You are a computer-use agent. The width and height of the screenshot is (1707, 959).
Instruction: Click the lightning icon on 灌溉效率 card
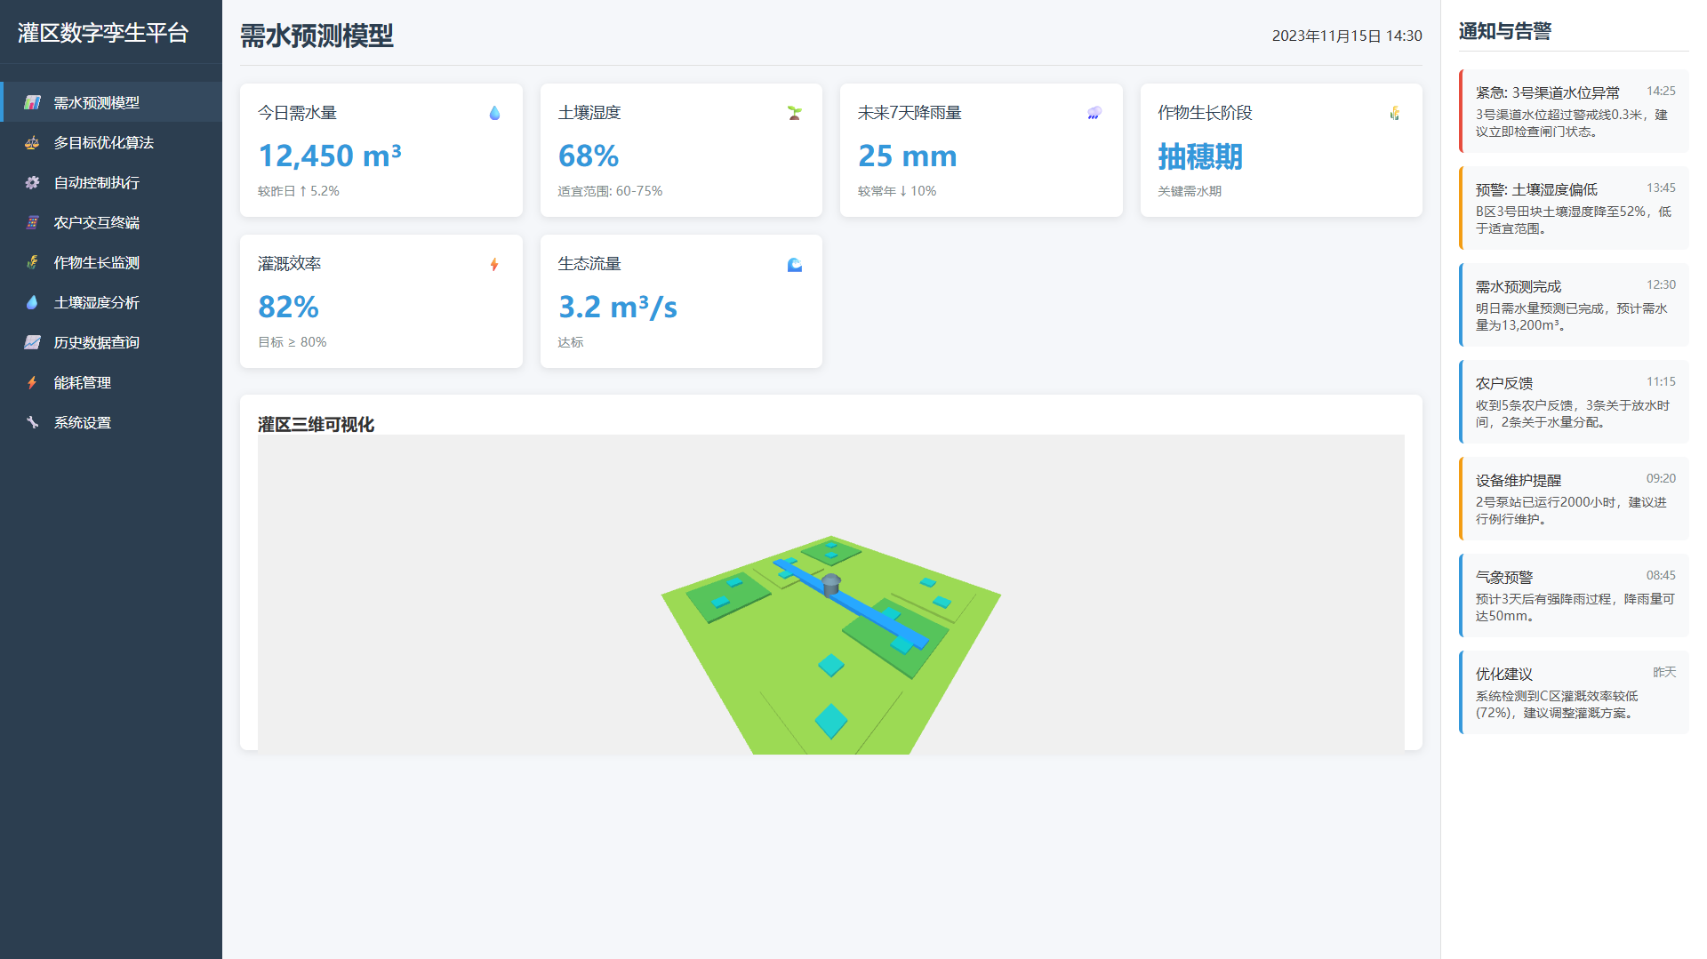pyautogui.click(x=494, y=264)
